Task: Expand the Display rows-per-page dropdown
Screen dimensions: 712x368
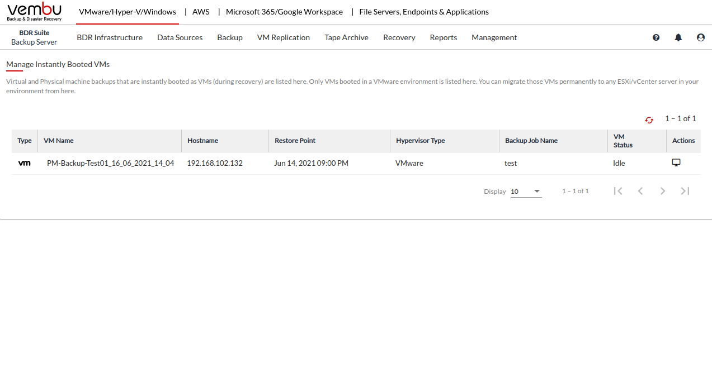Action: pos(526,192)
